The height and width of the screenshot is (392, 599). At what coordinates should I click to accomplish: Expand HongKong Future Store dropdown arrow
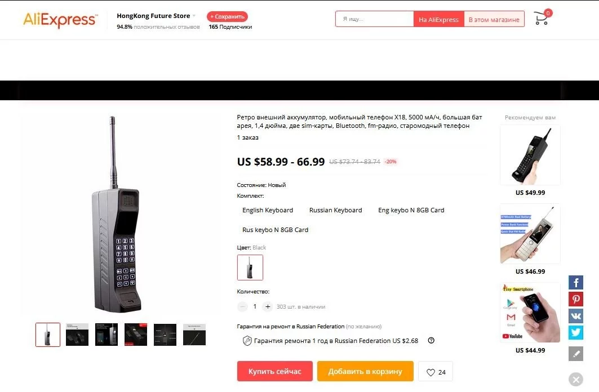pyautogui.click(x=194, y=16)
